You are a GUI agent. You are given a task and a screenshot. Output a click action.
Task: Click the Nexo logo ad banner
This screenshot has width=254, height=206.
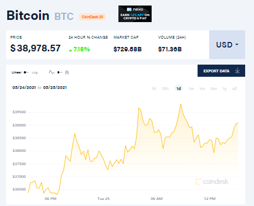[135, 14]
